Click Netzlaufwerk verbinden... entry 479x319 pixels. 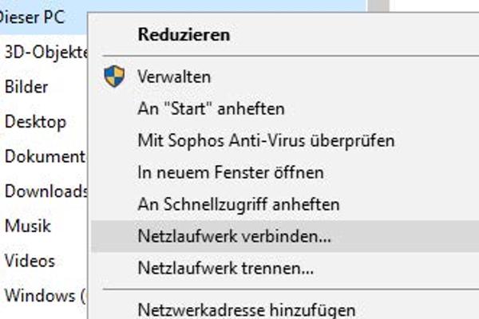(x=234, y=236)
